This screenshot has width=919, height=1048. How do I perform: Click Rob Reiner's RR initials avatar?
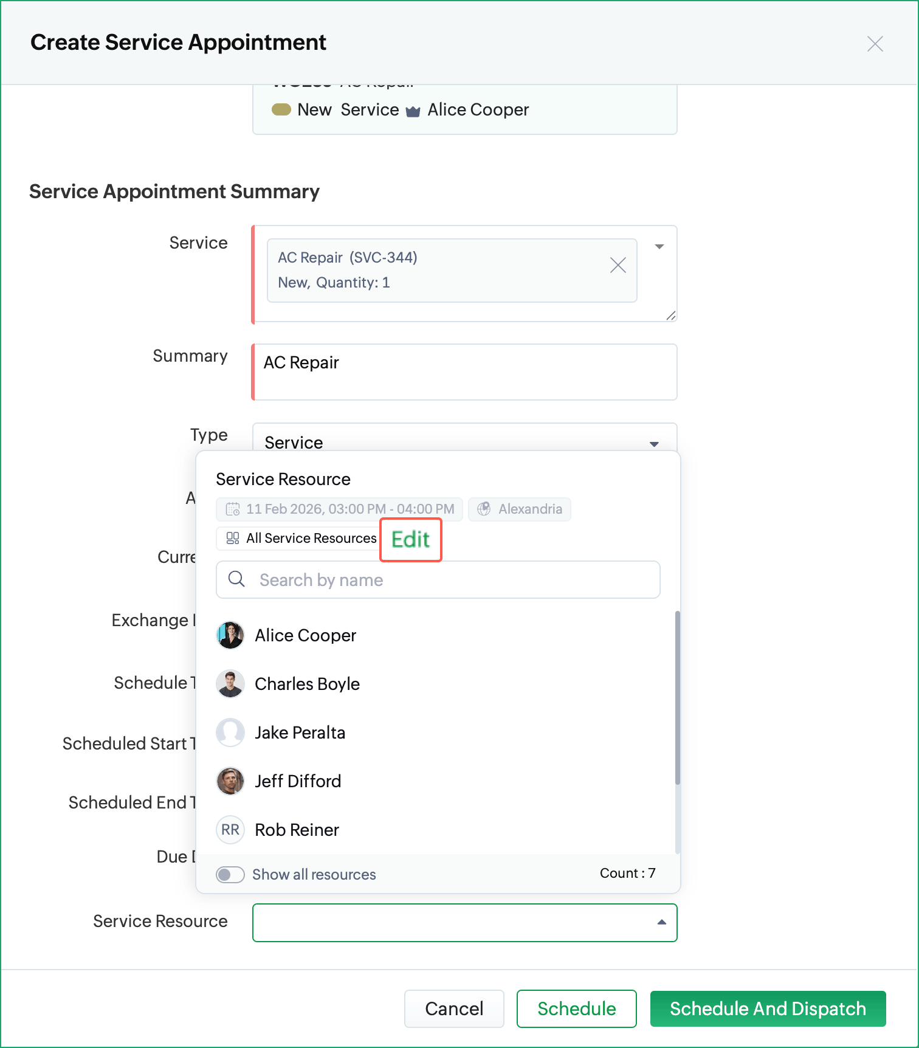click(230, 830)
